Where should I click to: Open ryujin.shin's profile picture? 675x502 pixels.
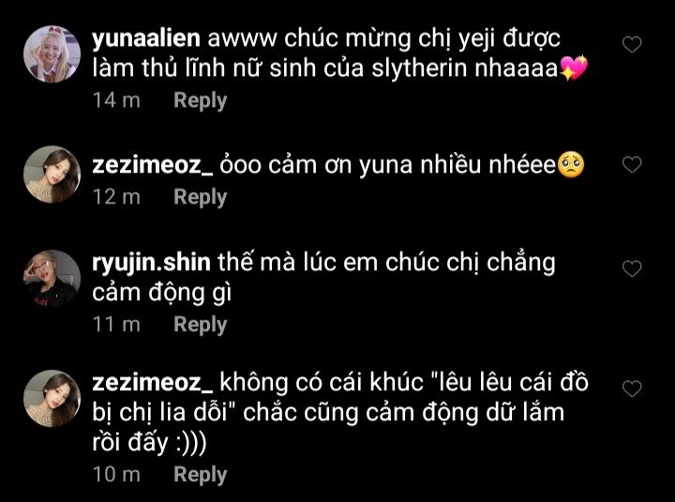pos(52,279)
